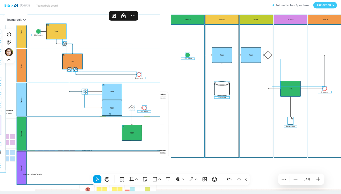341x194 pixels.
Task: Select the orange Team 2 lane header
Action: point(22,66)
